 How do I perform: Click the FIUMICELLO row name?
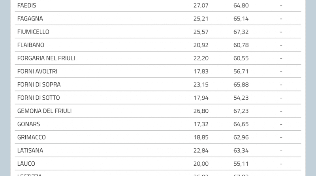coord(33,32)
